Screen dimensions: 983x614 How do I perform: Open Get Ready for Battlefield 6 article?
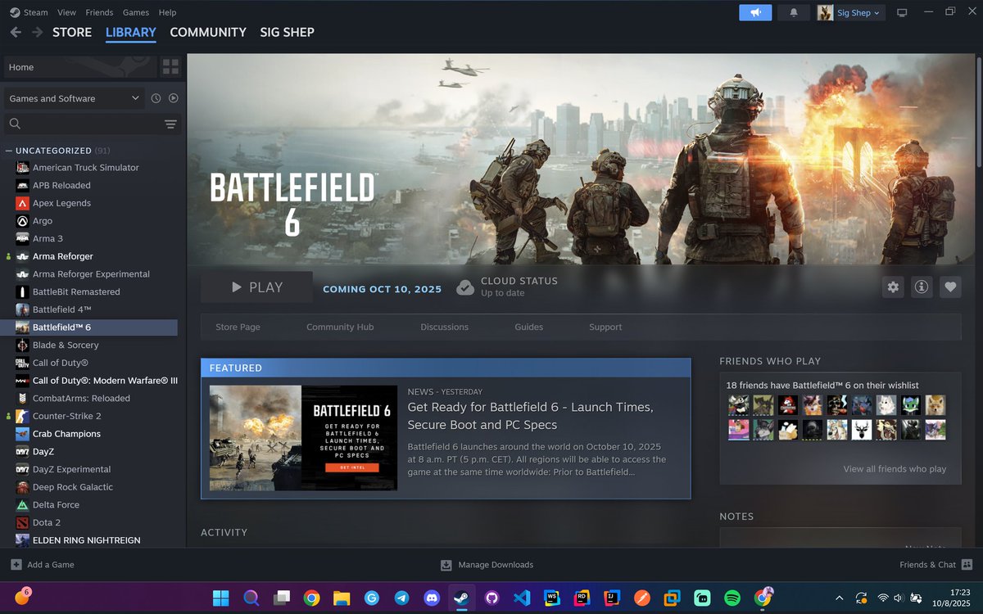click(x=530, y=416)
